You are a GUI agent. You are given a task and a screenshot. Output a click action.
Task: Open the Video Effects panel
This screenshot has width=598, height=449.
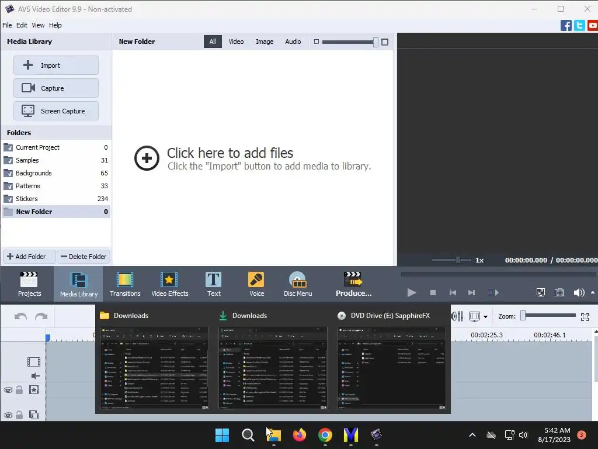pyautogui.click(x=170, y=284)
